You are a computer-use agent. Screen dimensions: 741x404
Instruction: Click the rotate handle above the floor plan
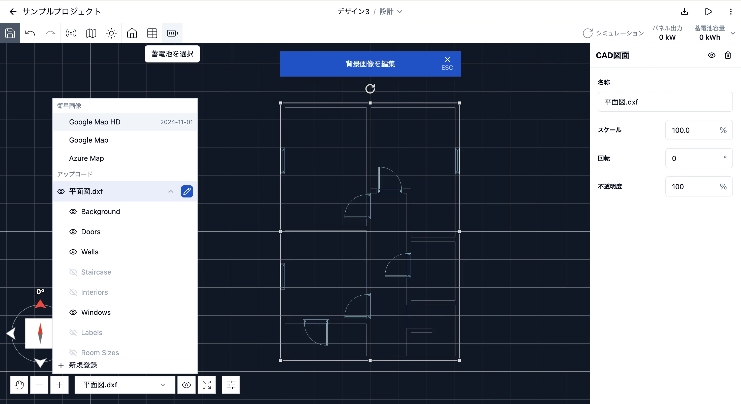(x=370, y=89)
